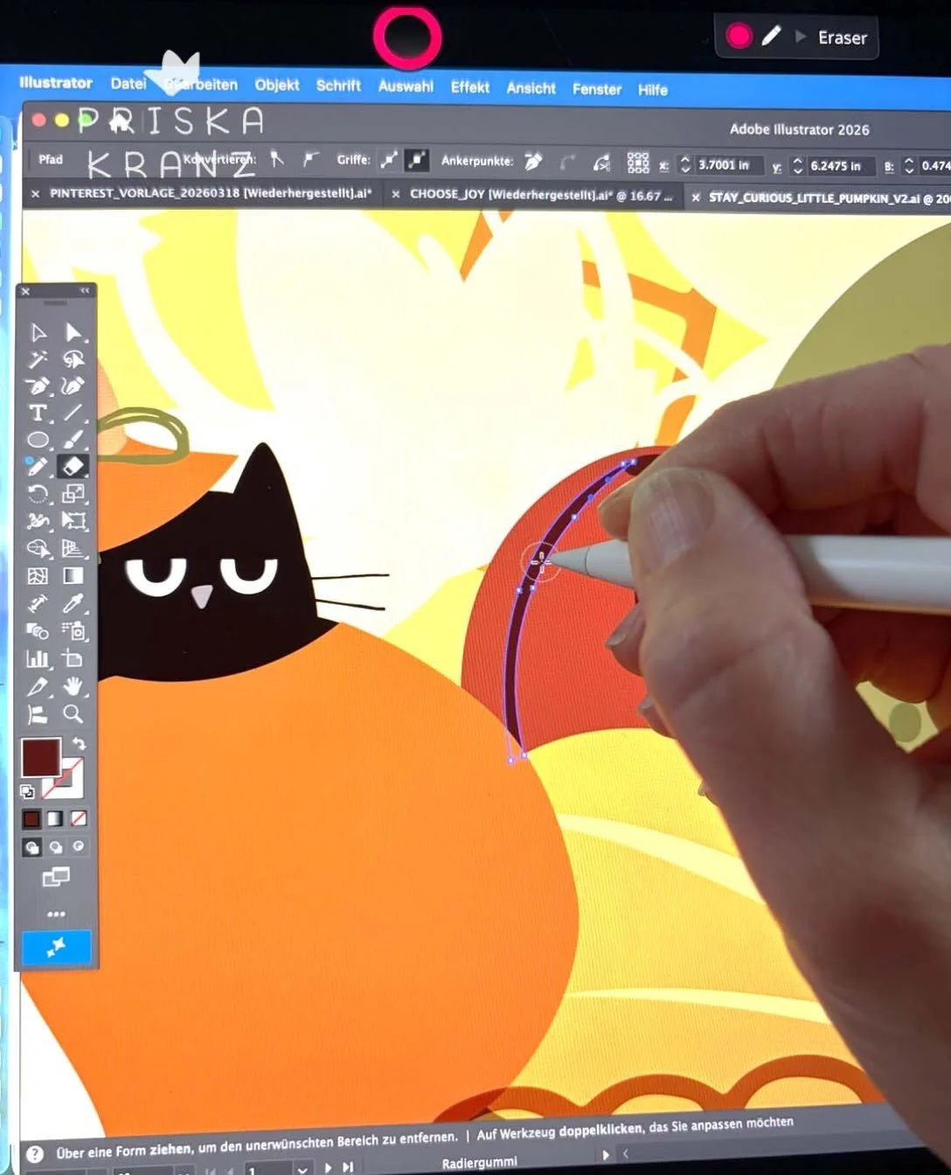Select the Slice tool
Screen dimensions: 951x1175
click(x=38, y=686)
